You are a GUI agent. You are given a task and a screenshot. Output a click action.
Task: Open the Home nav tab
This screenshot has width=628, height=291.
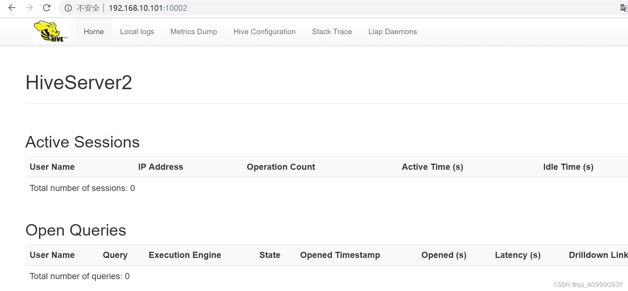point(94,32)
